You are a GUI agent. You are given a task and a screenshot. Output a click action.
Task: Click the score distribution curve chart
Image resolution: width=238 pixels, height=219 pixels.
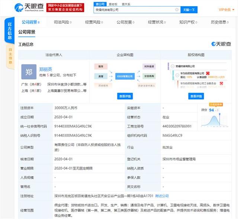point(214,121)
